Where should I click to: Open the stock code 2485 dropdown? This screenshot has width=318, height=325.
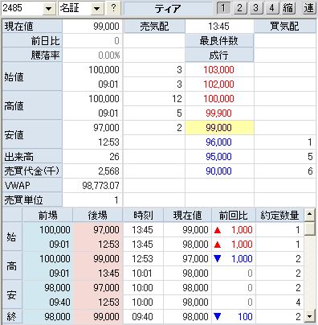(48, 9)
